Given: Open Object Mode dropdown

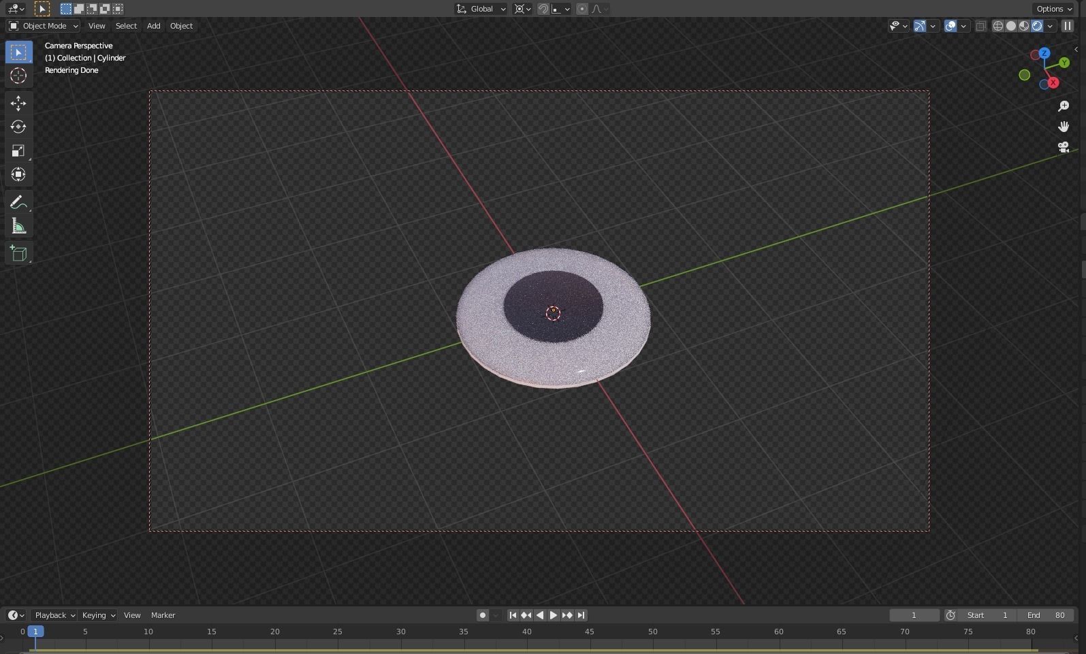Looking at the screenshot, I should pos(44,26).
